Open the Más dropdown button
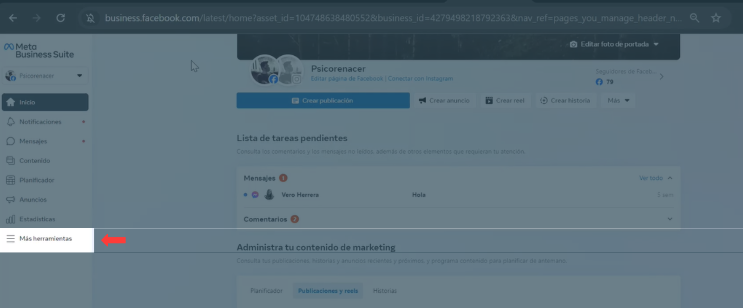 coord(618,100)
